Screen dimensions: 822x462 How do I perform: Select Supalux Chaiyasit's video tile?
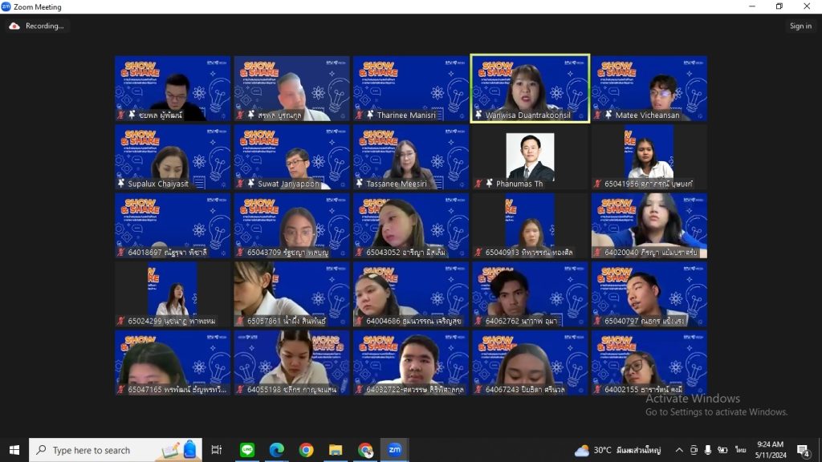173,157
